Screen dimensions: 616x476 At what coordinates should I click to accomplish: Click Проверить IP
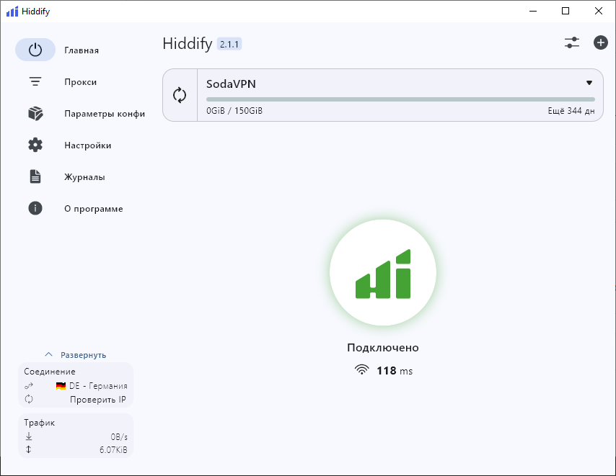[98, 400]
